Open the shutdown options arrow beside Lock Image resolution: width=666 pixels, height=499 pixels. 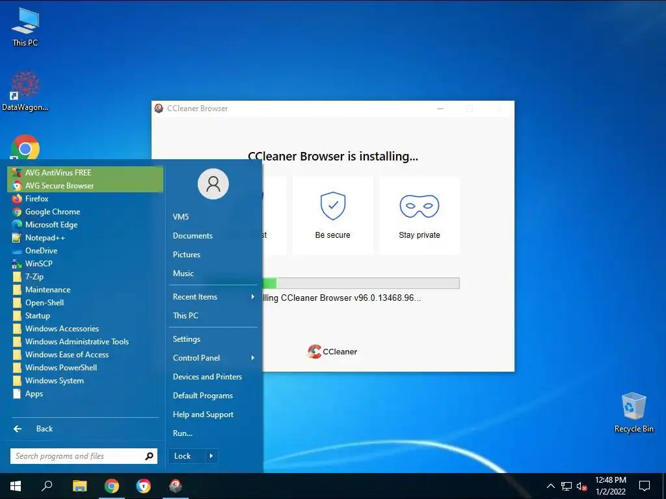tap(211, 456)
